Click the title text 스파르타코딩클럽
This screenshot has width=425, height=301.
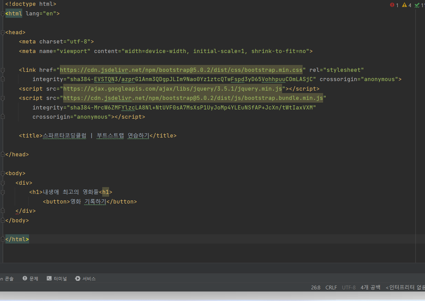pyautogui.click(x=65, y=136)
